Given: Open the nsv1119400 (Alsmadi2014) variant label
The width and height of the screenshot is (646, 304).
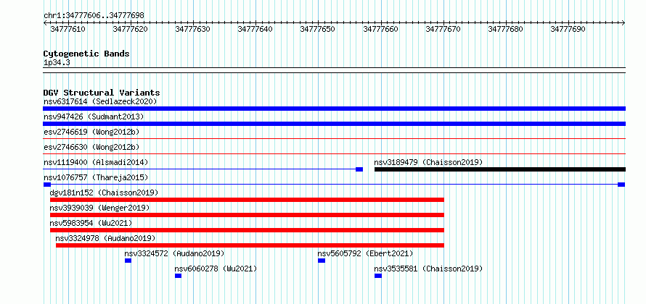Looking at the screenshot, I should tap(96, 162).
